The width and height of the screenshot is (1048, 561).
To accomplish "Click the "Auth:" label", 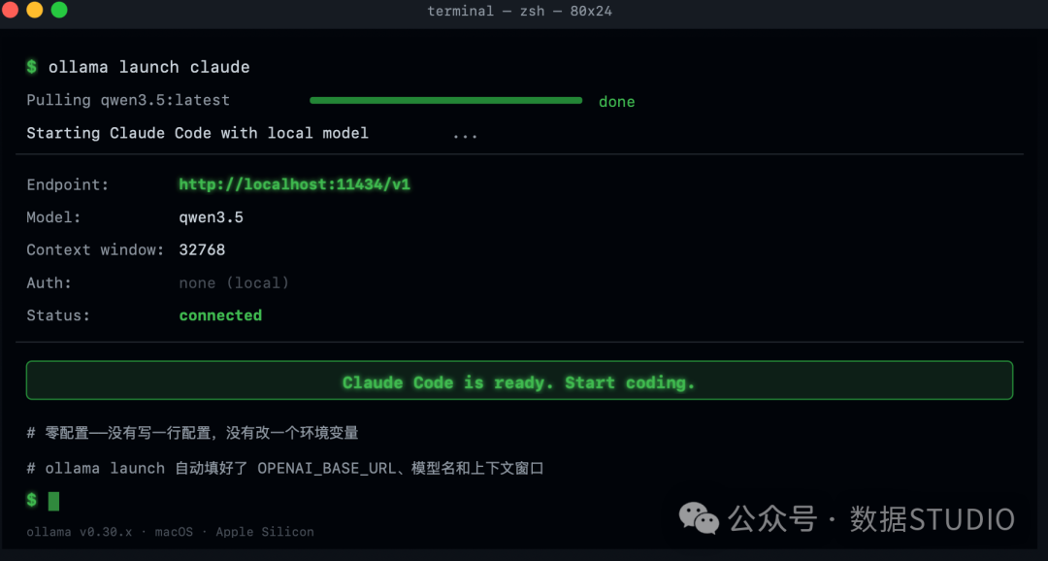I will pos(49,282).
